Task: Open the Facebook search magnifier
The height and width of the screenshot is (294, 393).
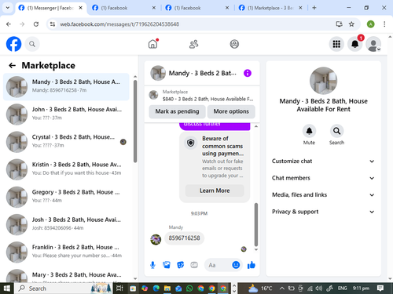Action: click(32, 44)
